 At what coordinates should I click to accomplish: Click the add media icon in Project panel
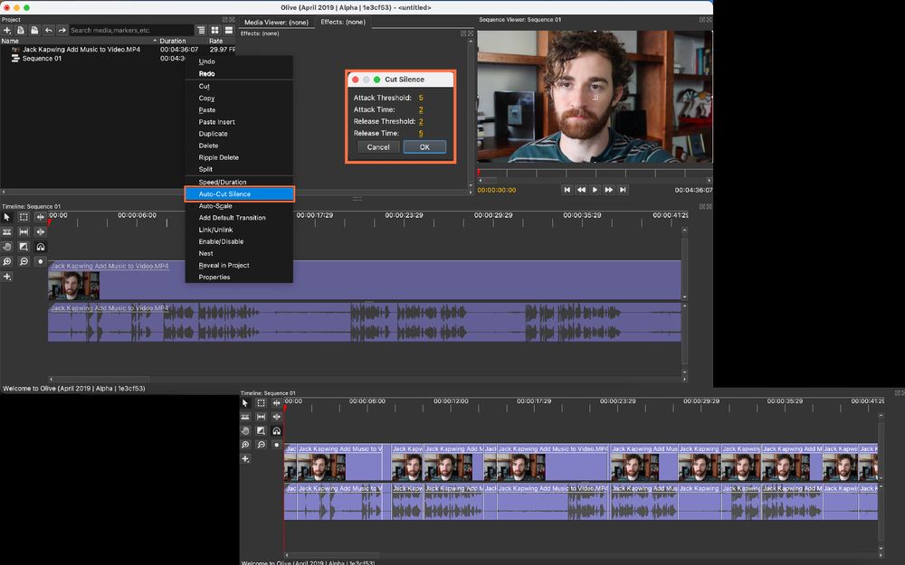point(7,30)
